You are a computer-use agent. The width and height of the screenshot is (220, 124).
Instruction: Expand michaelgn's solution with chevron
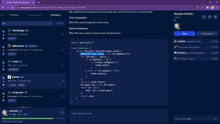coord(63,34)
